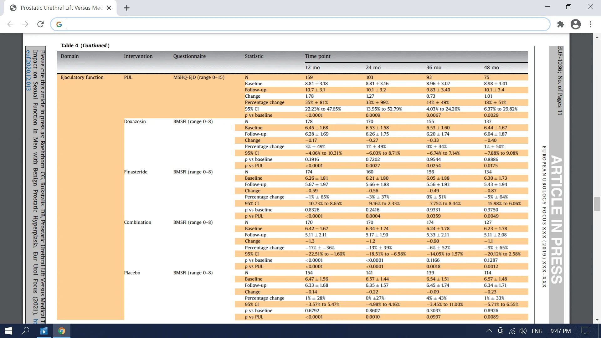Screen dimensions: 601x338
Task: Click the value '−22.51% to −1.60%'
Action: coord(325,254)
